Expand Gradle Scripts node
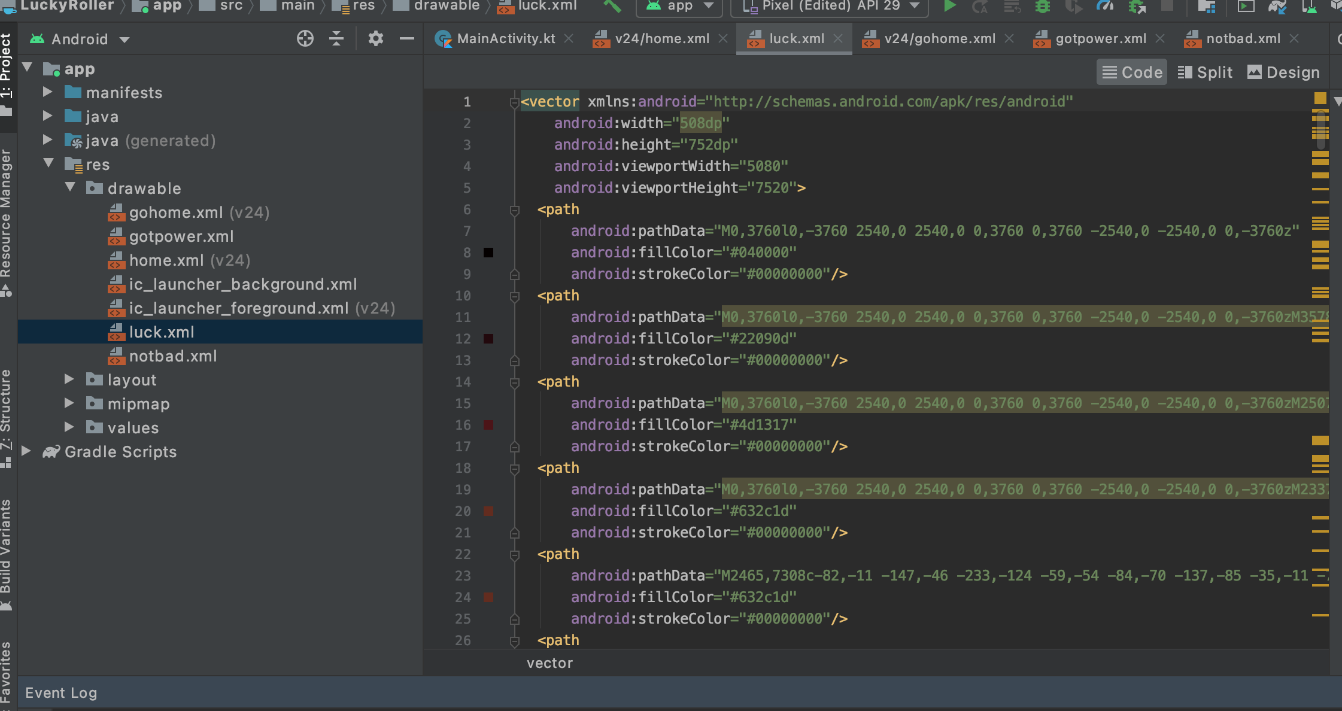1342x711 pixels. pos(26,451)
